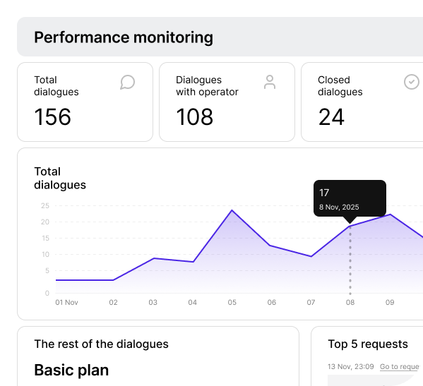Screen dimensions: 423x386
Task: Click the '15' y-axis label
Action: [x=46, y=238]
